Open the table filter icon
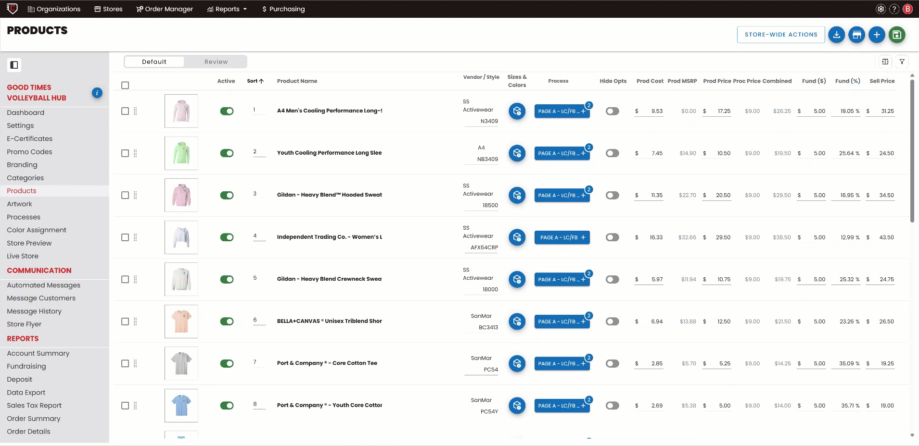919x446 pixels. point(902,62)
